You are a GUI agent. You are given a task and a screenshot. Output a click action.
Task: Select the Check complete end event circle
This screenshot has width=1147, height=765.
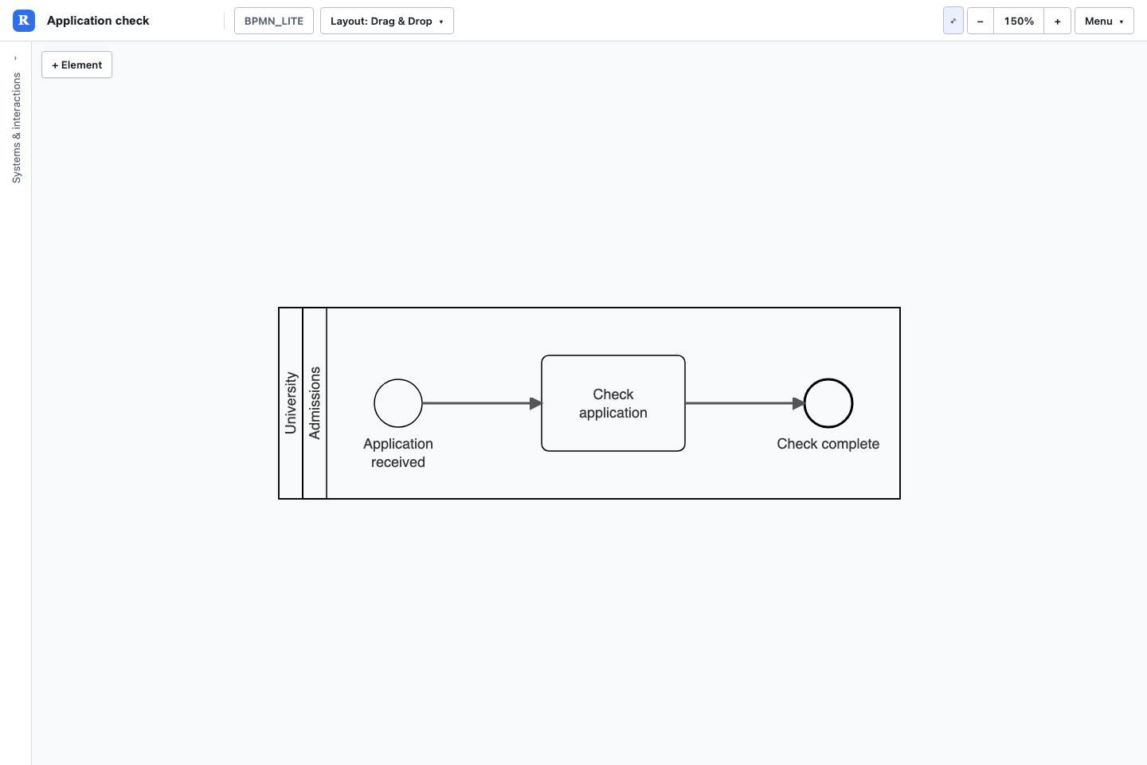coord(828,403)
